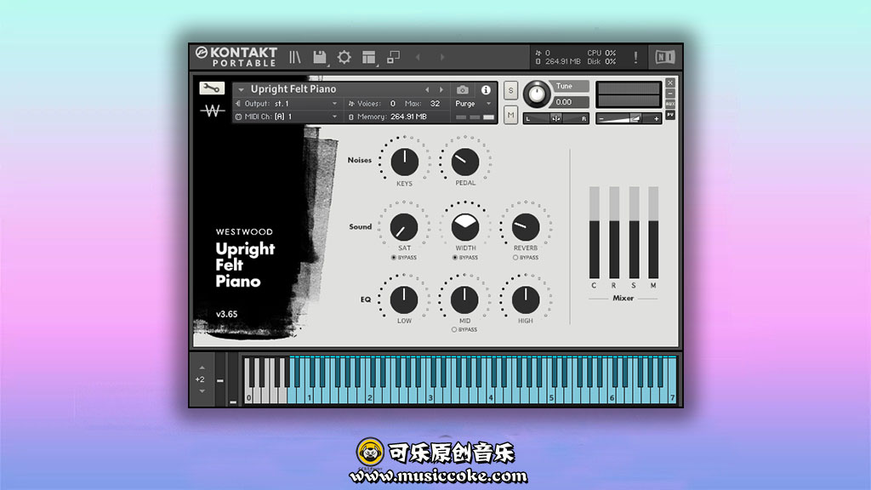Expand the instrument name dropdown arrow
Viewport: 871px width, 490px height.
[241, 89]
